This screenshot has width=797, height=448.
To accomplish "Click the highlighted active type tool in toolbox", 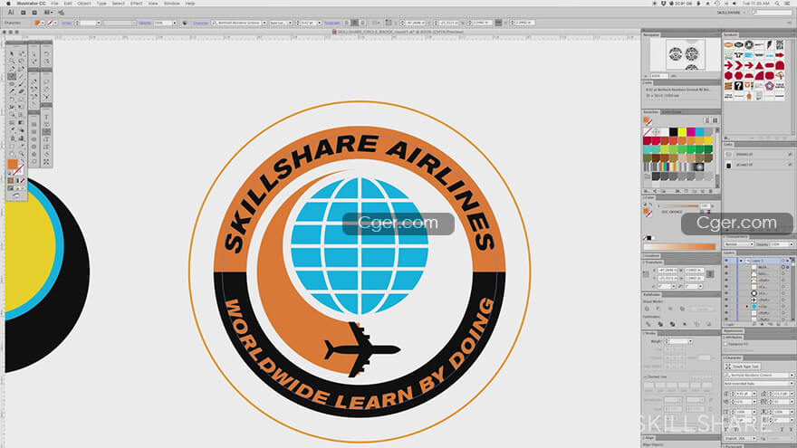I will 12,76.
